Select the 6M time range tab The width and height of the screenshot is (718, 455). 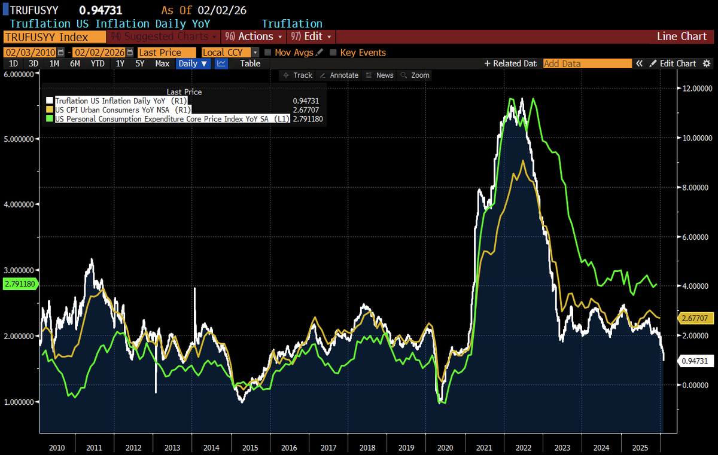(75, 63)
